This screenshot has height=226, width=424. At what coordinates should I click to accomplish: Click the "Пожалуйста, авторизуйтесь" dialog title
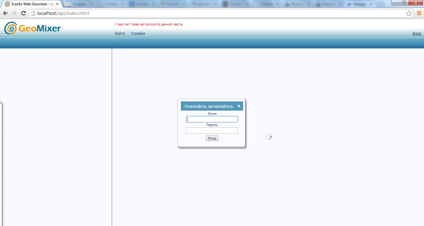[x=209, y=106]
